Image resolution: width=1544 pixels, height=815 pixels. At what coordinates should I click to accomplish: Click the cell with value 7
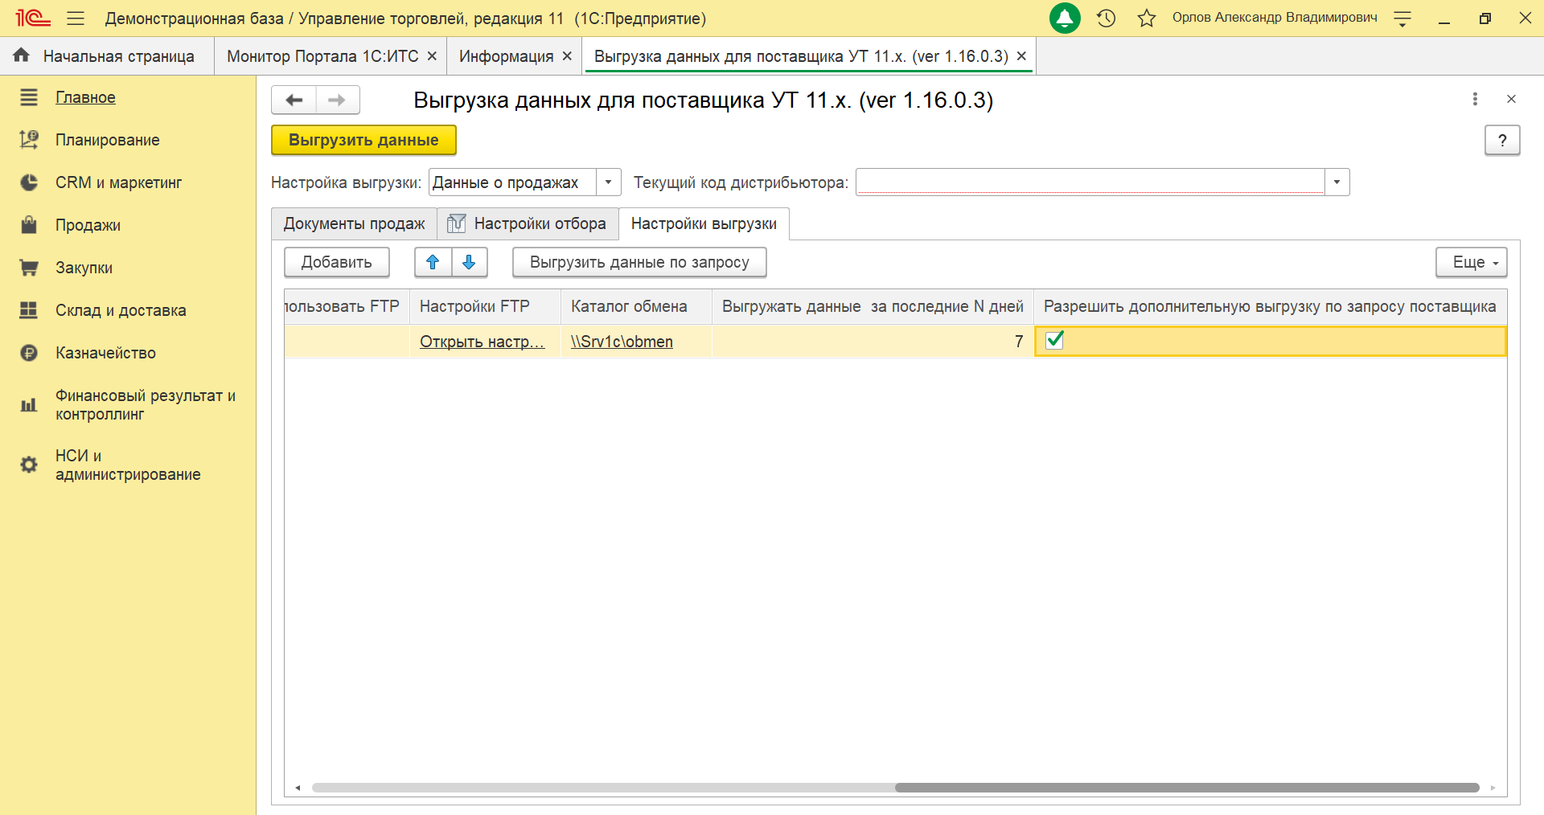pyautogui.click(x=873, y=342)
